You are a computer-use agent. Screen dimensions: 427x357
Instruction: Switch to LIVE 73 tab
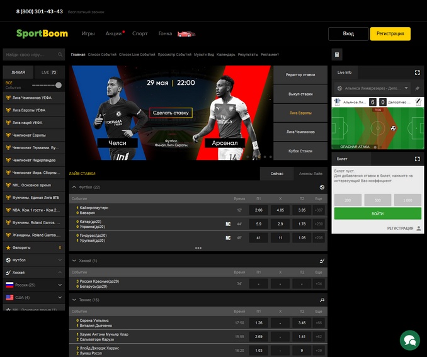49,72
